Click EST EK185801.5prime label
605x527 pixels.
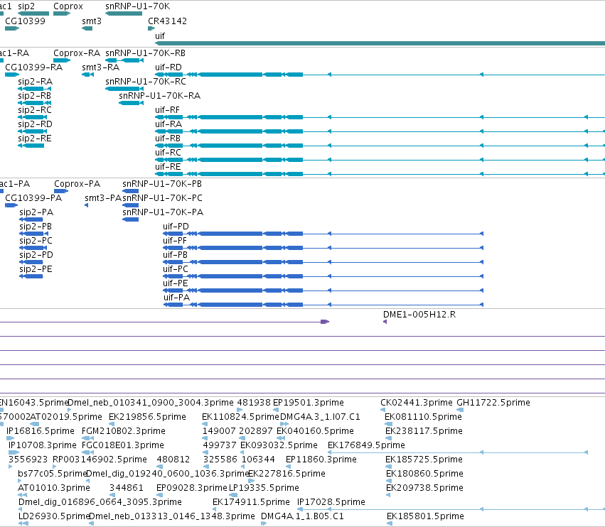coord(426,516)
